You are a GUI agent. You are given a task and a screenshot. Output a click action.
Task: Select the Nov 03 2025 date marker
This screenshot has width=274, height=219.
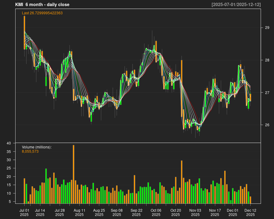[195, 212]
